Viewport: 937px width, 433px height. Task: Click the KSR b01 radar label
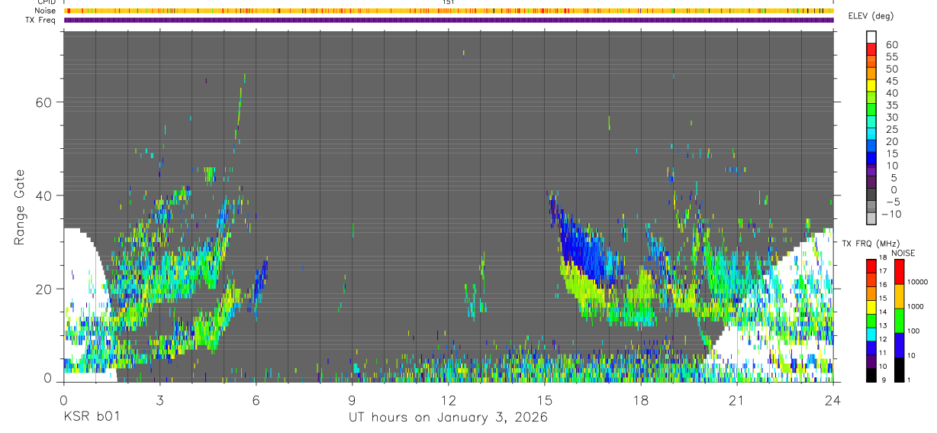pyautogui.click(x=91, y=417)
